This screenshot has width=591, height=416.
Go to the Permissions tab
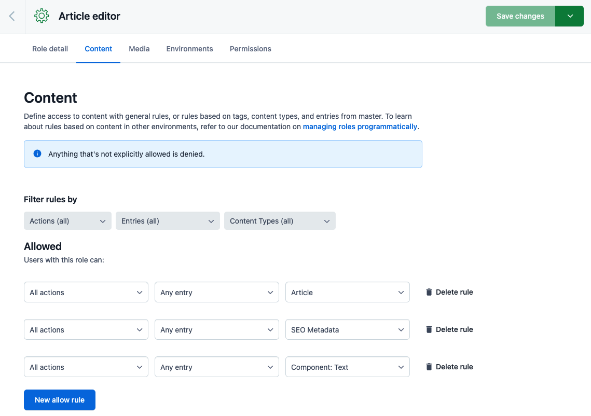[250, 48]
